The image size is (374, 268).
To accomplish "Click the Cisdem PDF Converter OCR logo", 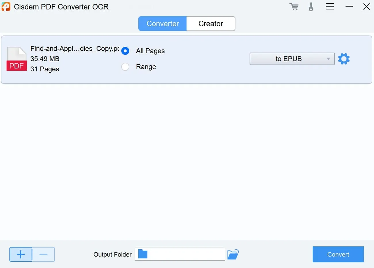I will click(x=5, y=6).
